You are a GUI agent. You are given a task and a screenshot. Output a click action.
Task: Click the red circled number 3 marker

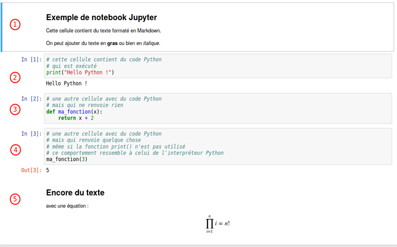click(x=15, y=109)
